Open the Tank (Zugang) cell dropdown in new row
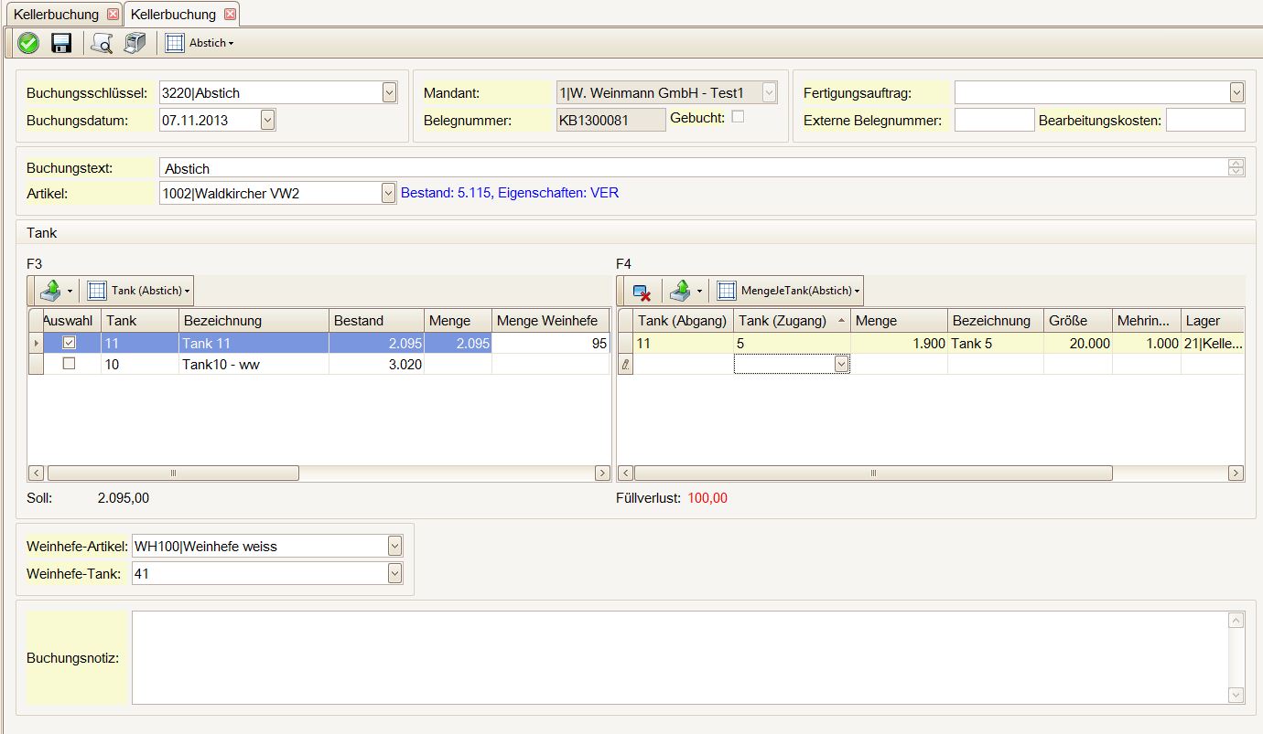This screenshot has width=1263, height=734. pos(841,364)
